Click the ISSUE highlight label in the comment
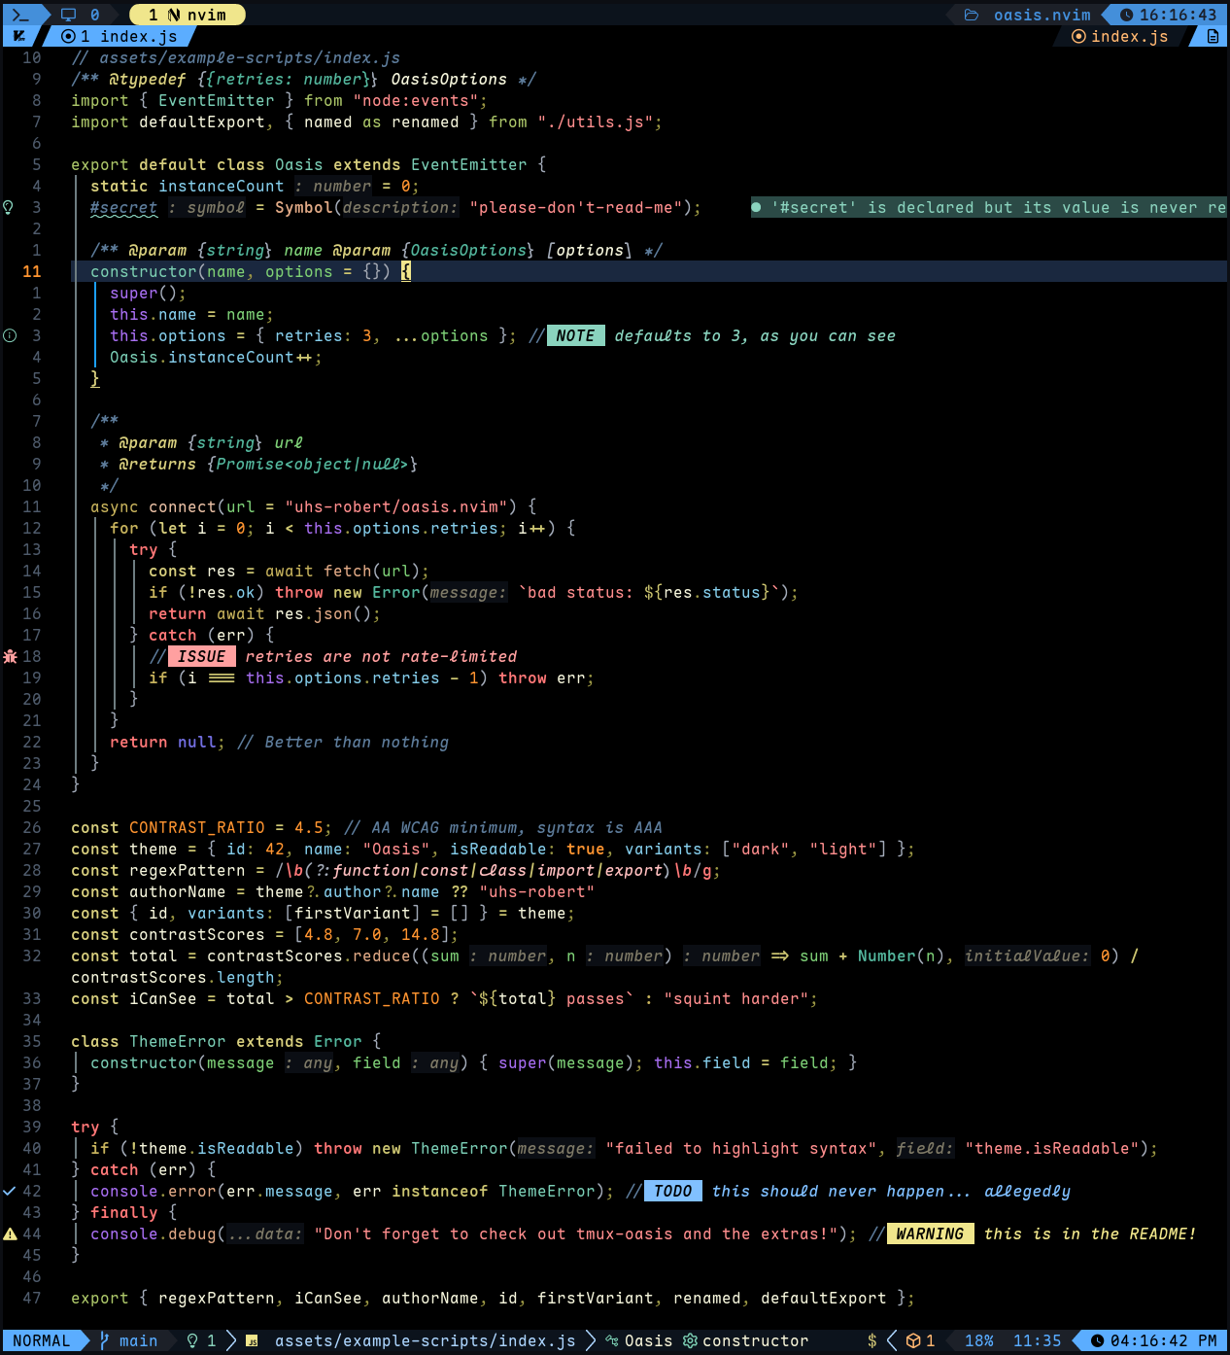The height and width of the screenshot is (1355, 1230). point(201,656)
